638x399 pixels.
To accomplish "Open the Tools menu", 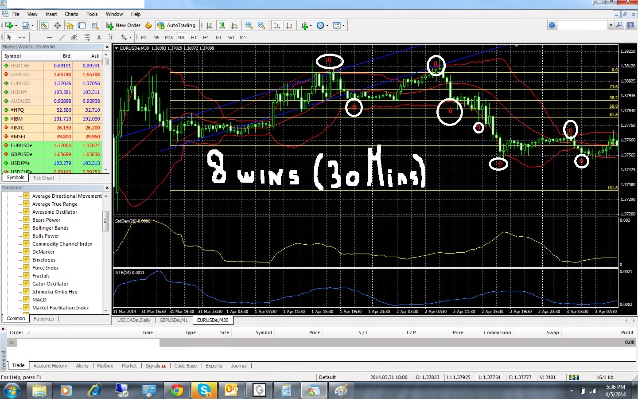I will coord(92,14).
